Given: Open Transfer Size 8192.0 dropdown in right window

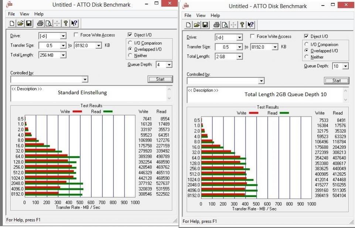Looking at the screenshot, I should pos(275,47).
